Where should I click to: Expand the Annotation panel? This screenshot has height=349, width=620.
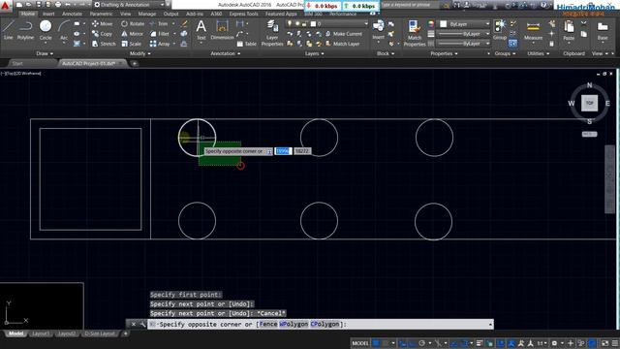click(x=226, y=53)
